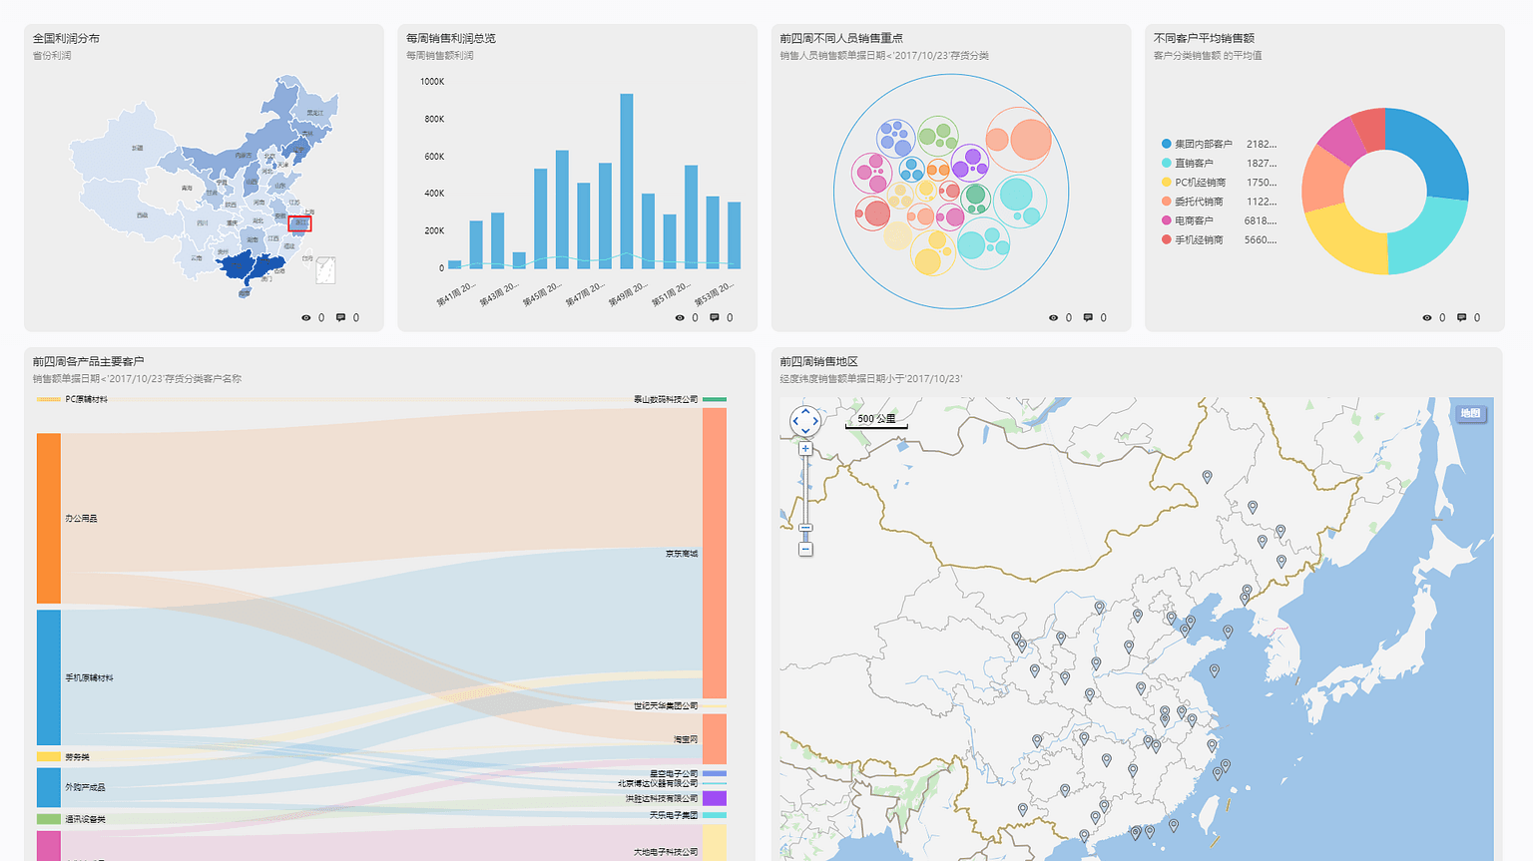Click the 洪胜达科技有限公司 purple node

click(x=715, y=798)
